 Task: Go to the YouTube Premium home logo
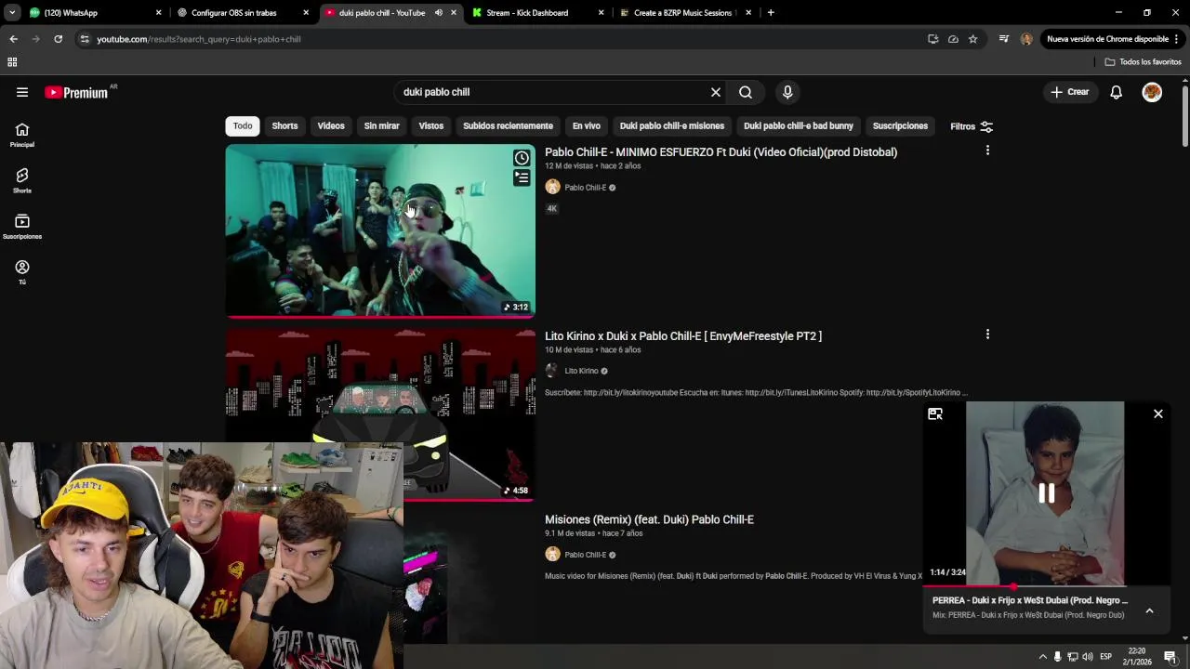76,92
